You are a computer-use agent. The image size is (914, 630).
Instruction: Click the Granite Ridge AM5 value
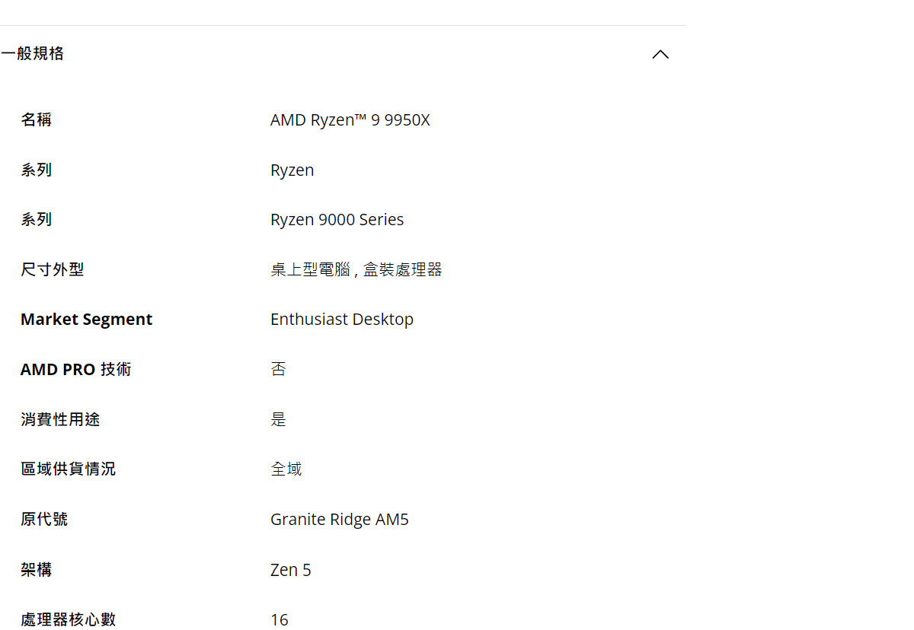tap(340, 520)
